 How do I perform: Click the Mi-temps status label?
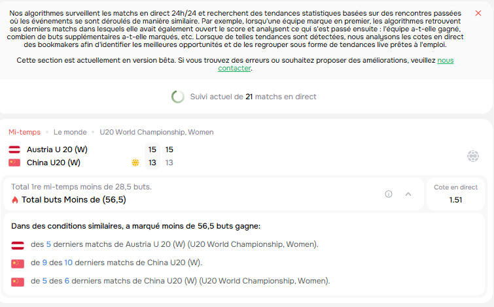pyautogui.click(x=25, y=132)
